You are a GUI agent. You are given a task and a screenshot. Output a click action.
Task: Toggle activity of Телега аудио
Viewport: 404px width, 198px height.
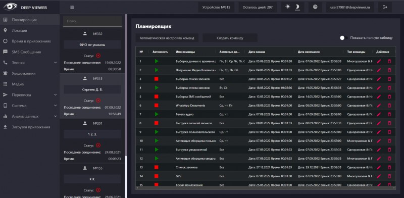coord(157,114)
